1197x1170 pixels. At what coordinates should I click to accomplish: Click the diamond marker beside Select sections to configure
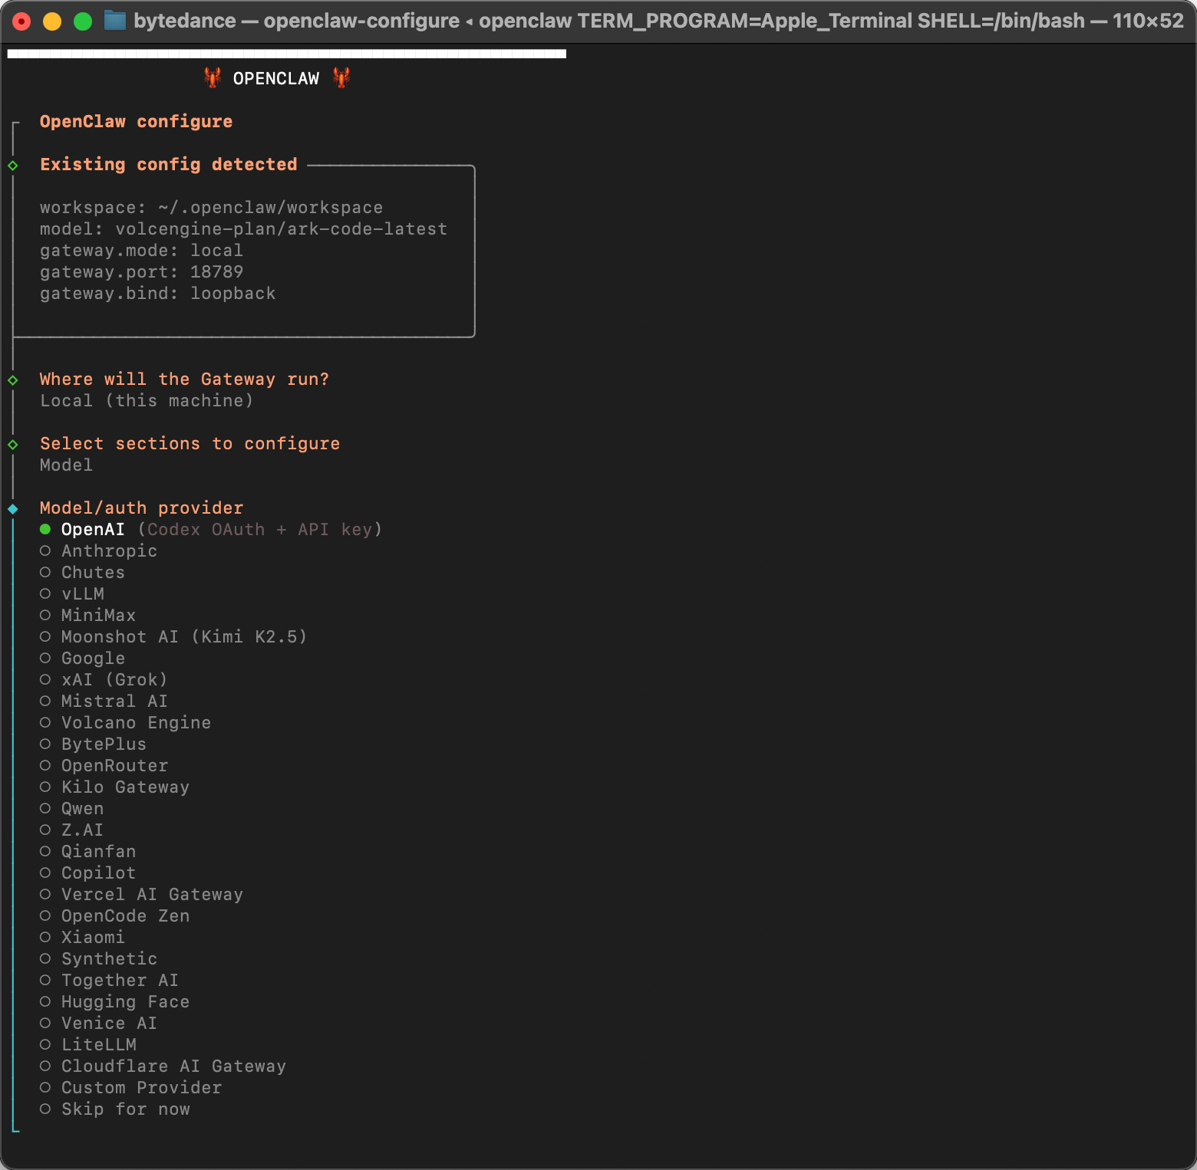click(x=13, y=445)
